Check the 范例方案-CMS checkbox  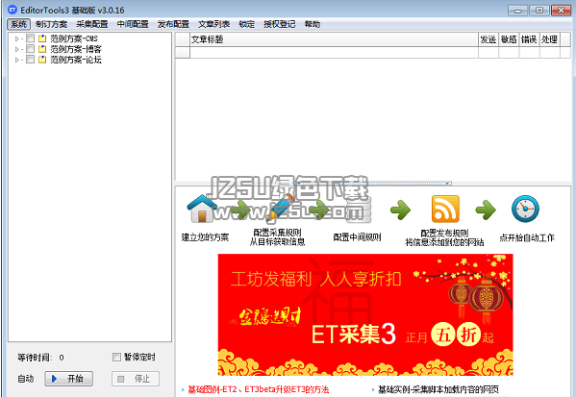tap(31, 38)
